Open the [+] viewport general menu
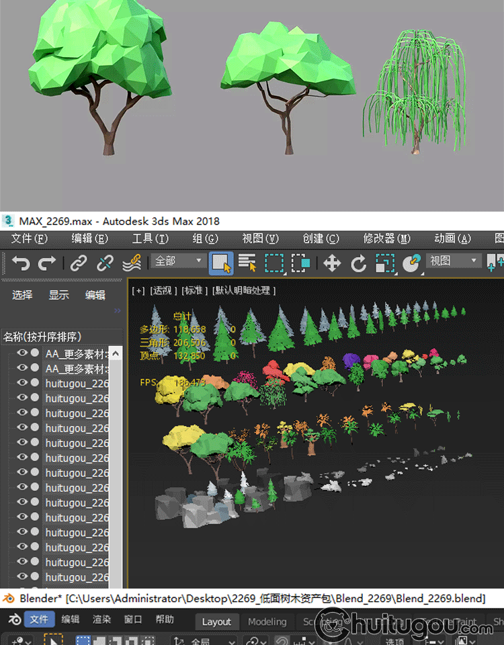This screenshot has height=645, width=504. (x=138, y=290)
